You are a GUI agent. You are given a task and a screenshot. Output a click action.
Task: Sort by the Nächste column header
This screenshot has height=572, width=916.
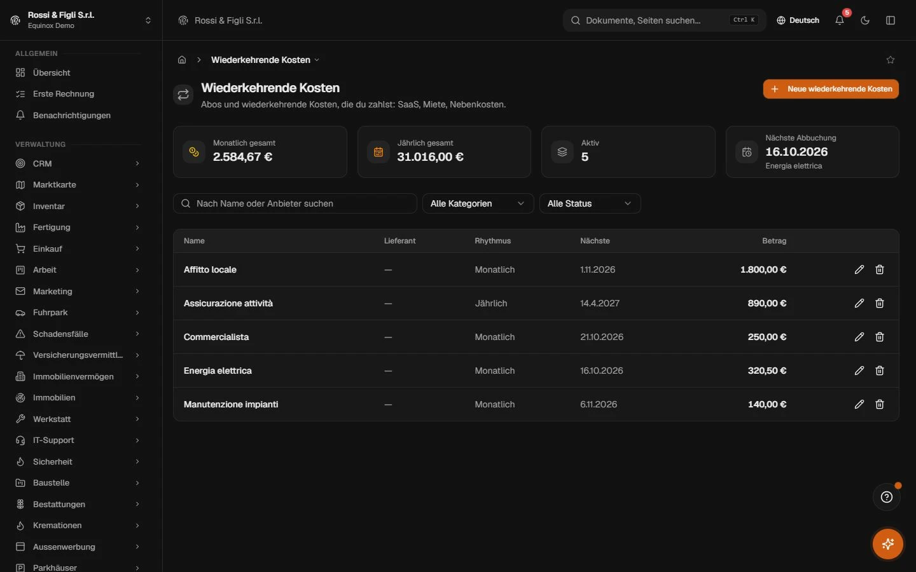(595, 241)
